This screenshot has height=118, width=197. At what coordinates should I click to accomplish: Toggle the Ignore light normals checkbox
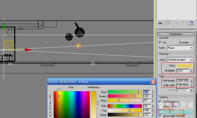pos(160,116)
